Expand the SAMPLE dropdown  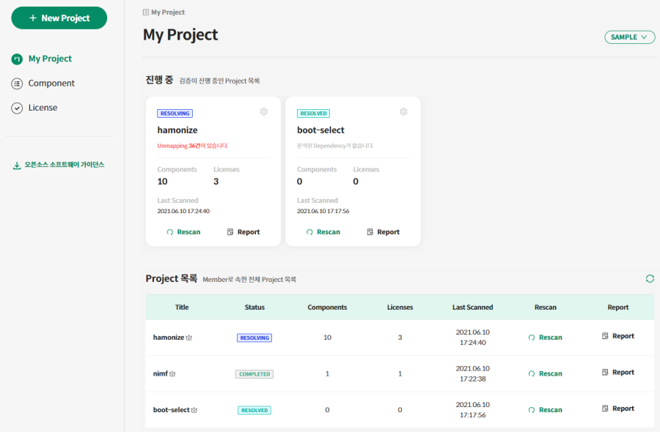[x=629, y=37]
